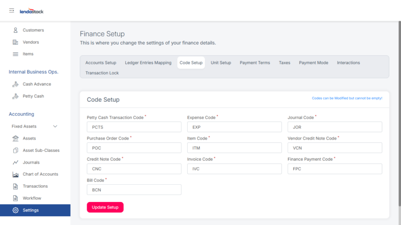Click the Settings gear icon in sidebar
Viewport: 401px width, 225px height.
click(16, 210)
